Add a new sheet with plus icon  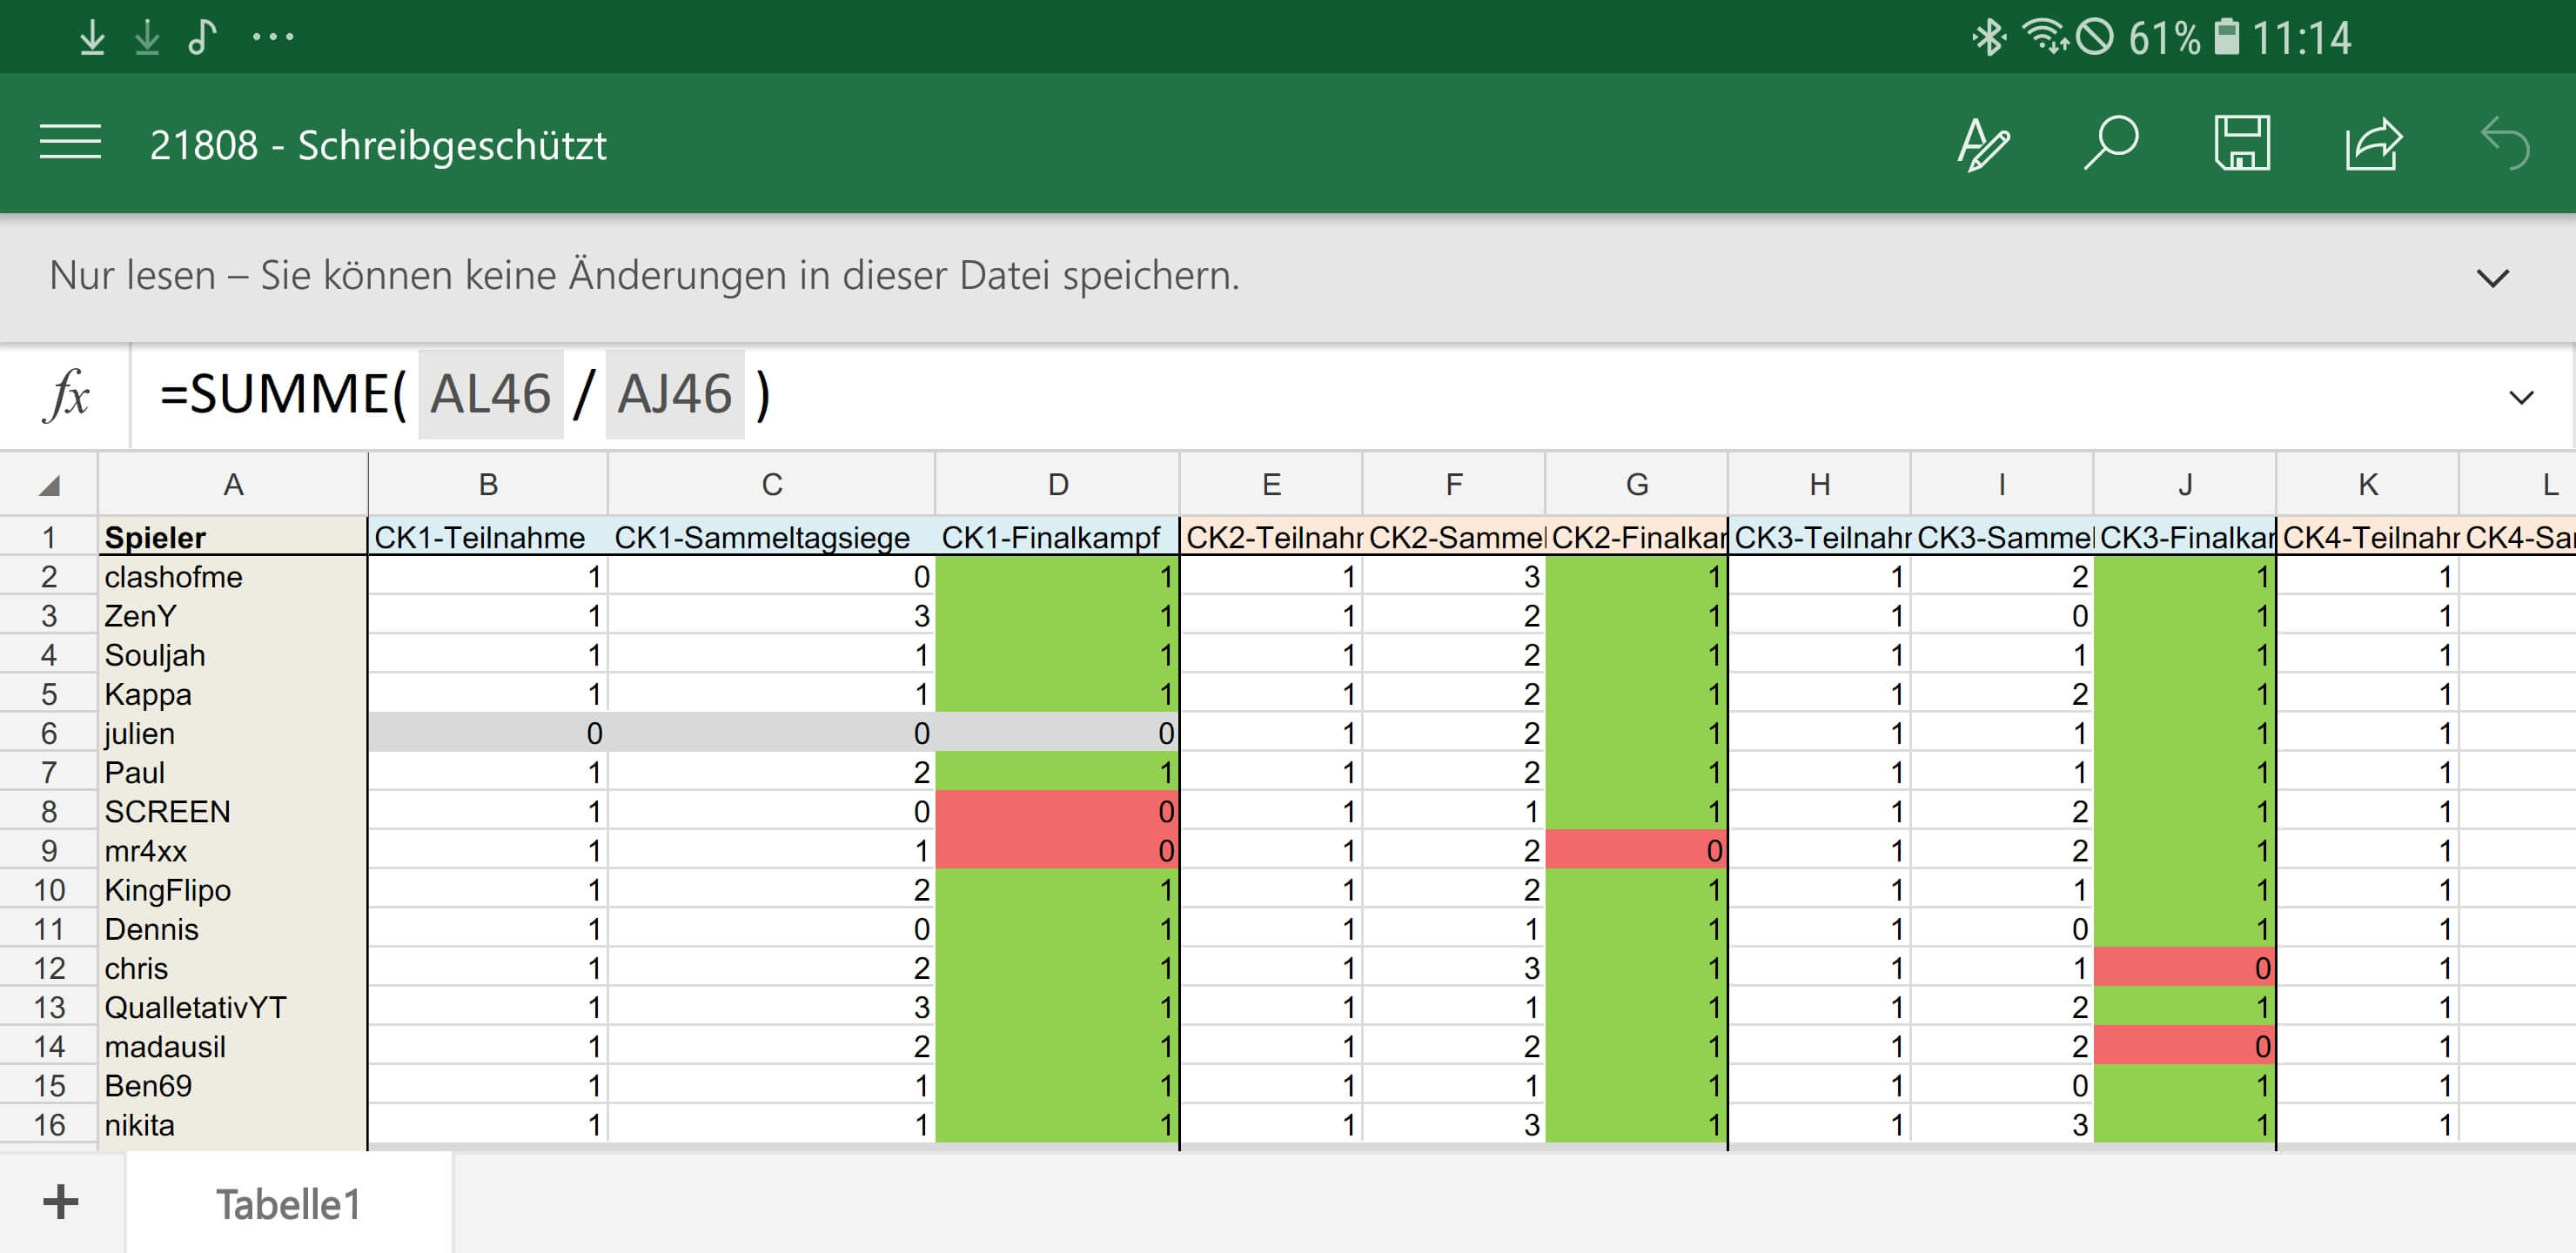(x=61, y=1202)
